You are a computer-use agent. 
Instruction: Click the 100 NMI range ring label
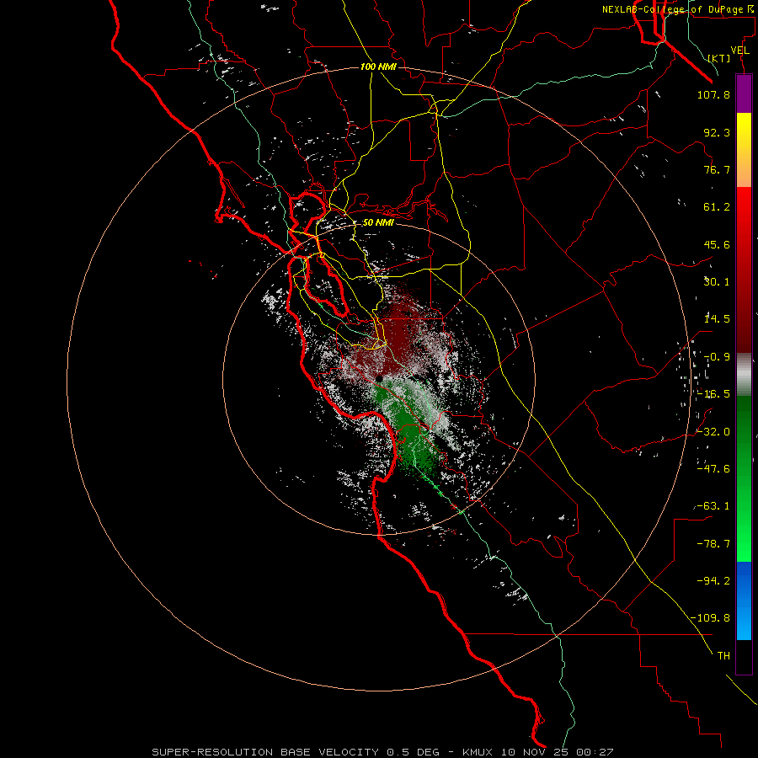click(378, 67)
